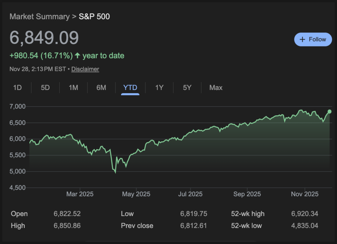
Task: Click the plus icon inside the Follow button
Action: (x=302, y=39)
